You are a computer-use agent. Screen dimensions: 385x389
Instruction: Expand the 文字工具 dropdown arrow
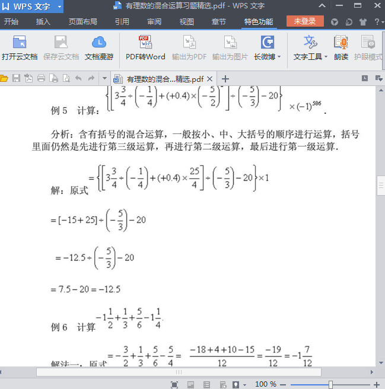pyautogui.click(x=326, y=57)
